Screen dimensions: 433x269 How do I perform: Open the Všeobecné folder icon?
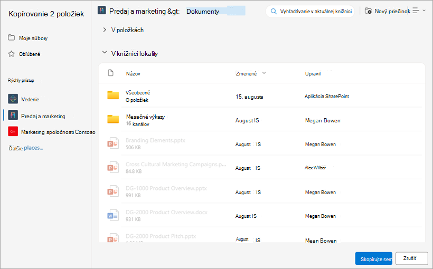click(x=113, y=95)
